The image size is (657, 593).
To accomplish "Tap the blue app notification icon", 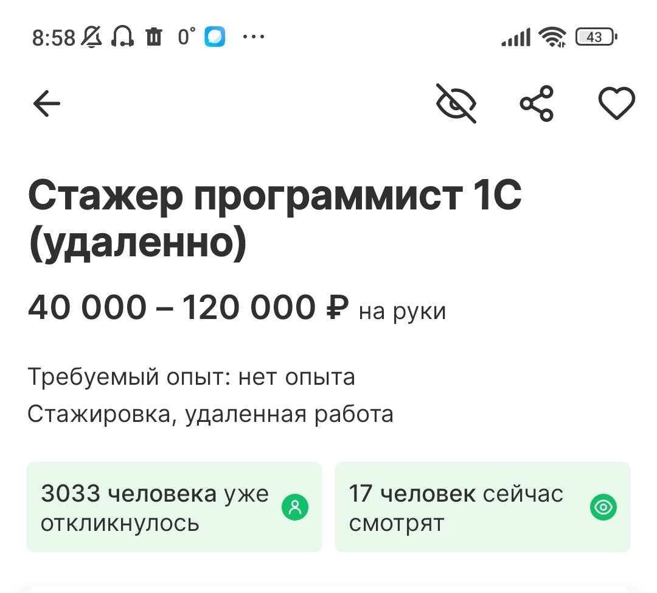I will (215, 38).
